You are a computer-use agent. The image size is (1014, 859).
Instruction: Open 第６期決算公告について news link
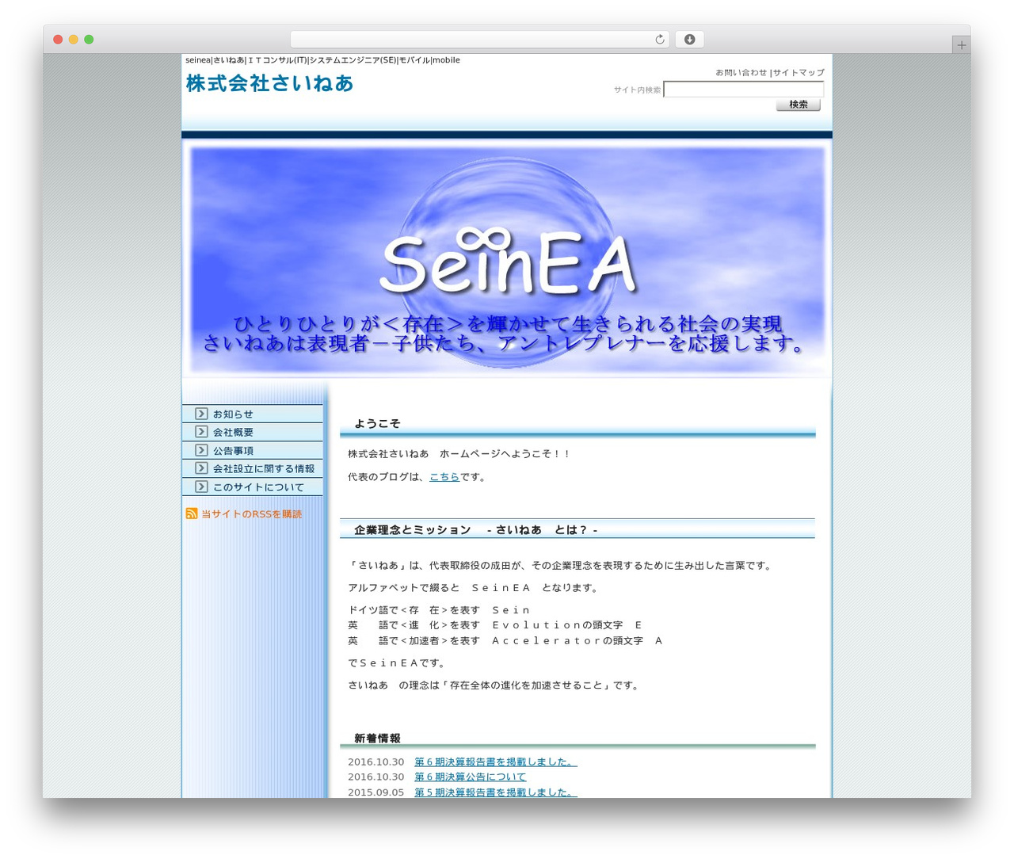click(x=470, y=777)
